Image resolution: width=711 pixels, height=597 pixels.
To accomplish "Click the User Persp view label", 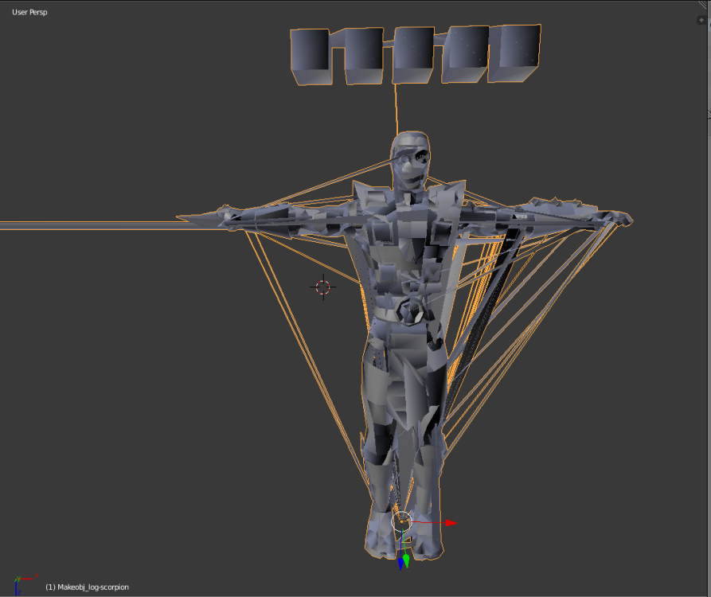I will [x=29, y=13].
